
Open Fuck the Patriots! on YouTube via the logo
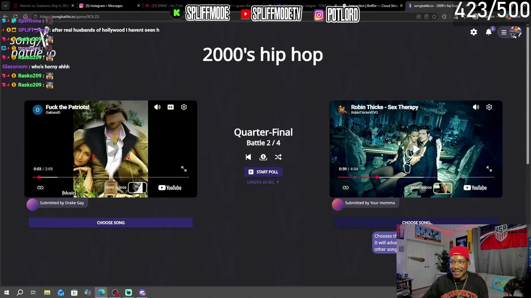170,188
